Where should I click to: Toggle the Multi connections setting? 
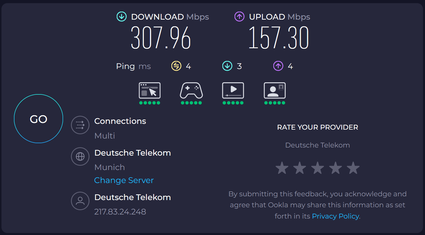[105, 136]
